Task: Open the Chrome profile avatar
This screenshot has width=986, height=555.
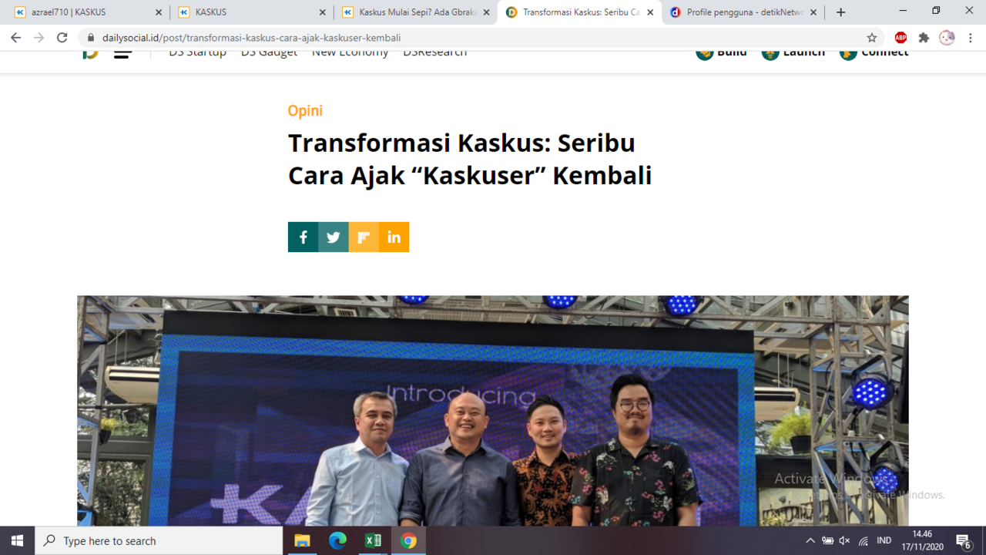Action: (947, 38)
